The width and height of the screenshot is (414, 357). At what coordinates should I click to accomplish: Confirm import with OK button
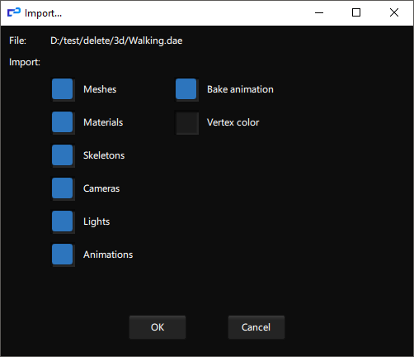point(158,327)
